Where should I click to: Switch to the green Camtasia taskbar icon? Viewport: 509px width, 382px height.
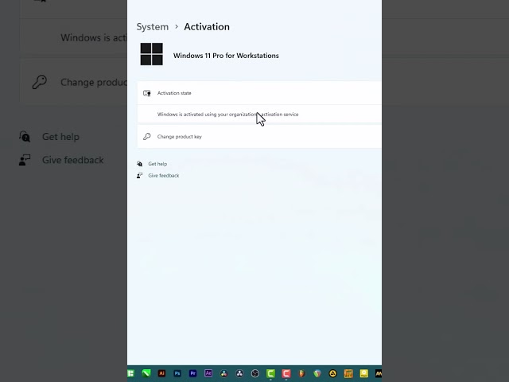click(270, 373)
